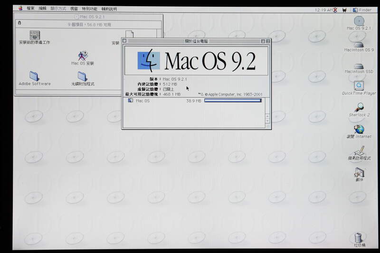Viewport: 380px width, 253px height.
Task: Click the down scroll arrow in the About window
Action: pyautogui.click(x=267, y=121)
